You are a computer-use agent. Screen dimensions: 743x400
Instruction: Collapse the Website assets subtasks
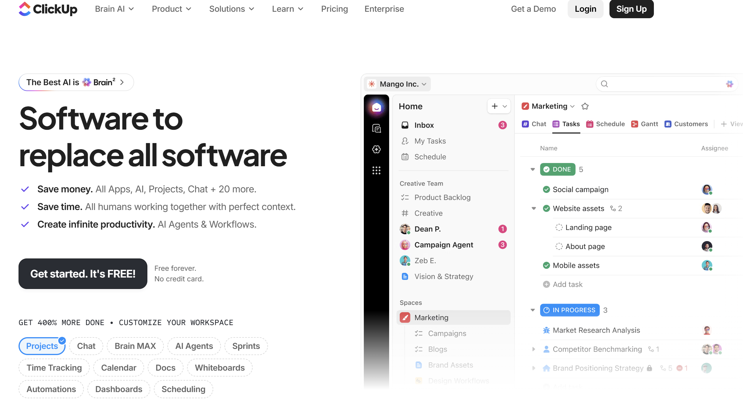click(x=534, y=209)
